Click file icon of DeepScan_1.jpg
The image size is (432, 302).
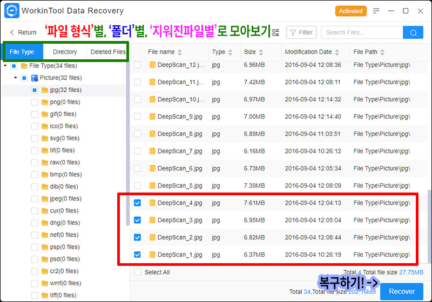tap(152, 255)
